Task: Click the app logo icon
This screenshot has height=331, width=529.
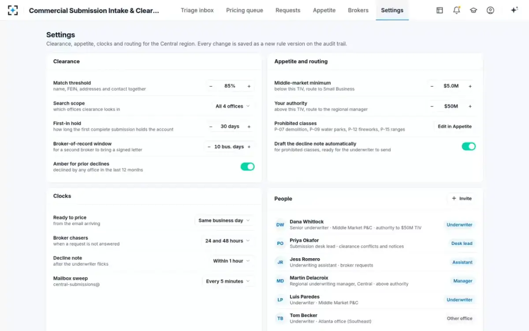Action: 13,10
